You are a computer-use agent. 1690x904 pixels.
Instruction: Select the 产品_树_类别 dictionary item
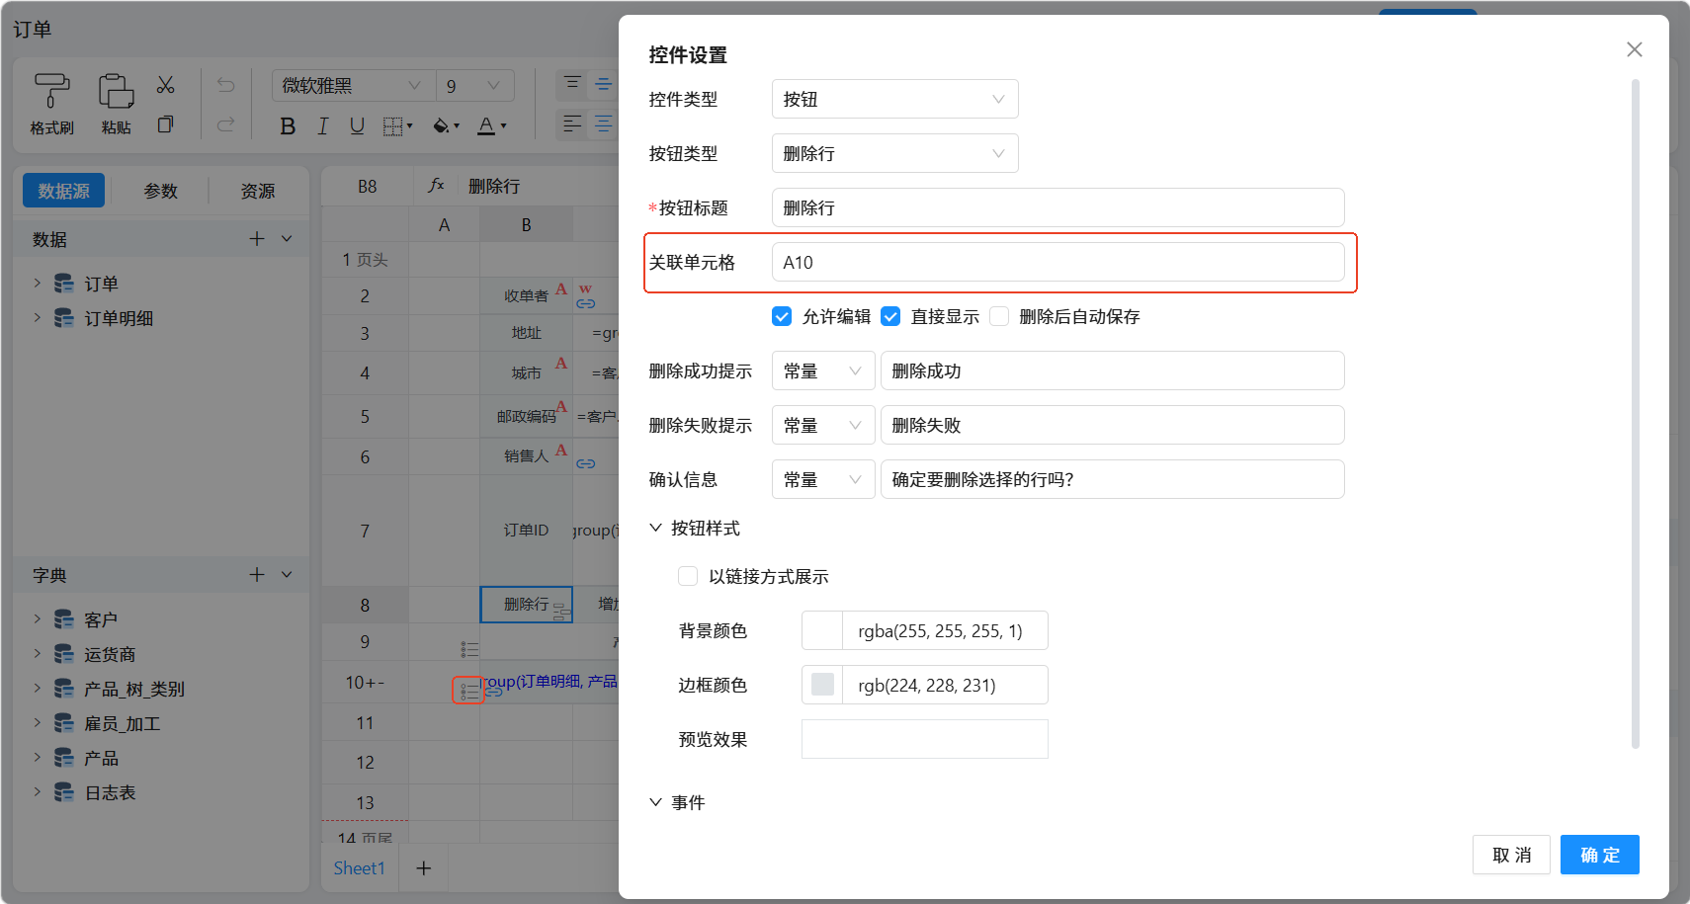[x=134, y=689]
